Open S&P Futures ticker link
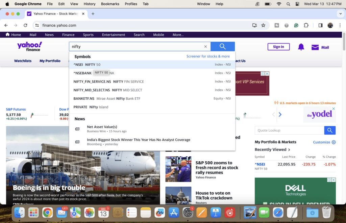 point(16,109)
